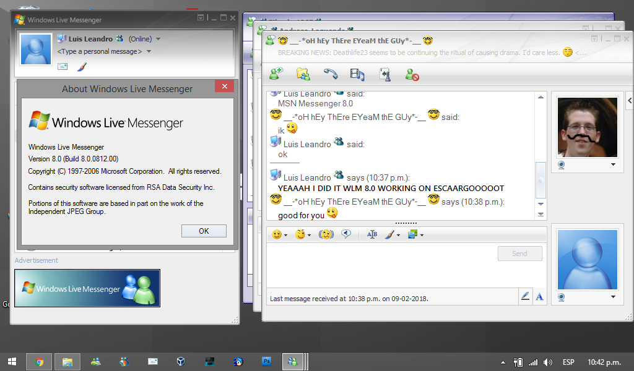The width and height of the screenshot is (634, 371).
Task: Open File Explorer from the taskbar
Action: 67,362
